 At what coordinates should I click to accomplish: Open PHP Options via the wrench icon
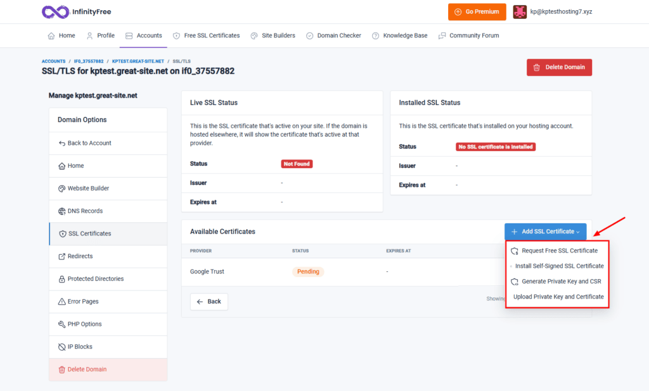tap(61, 324)
